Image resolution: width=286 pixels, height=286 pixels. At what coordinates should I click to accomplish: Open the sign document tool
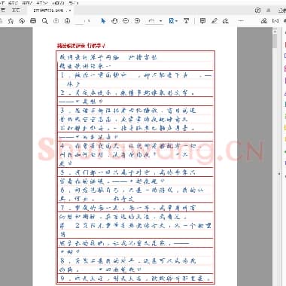[226, 21]
